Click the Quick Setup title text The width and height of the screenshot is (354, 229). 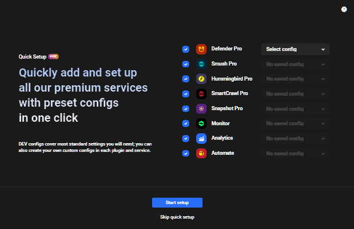coord(32,57)
